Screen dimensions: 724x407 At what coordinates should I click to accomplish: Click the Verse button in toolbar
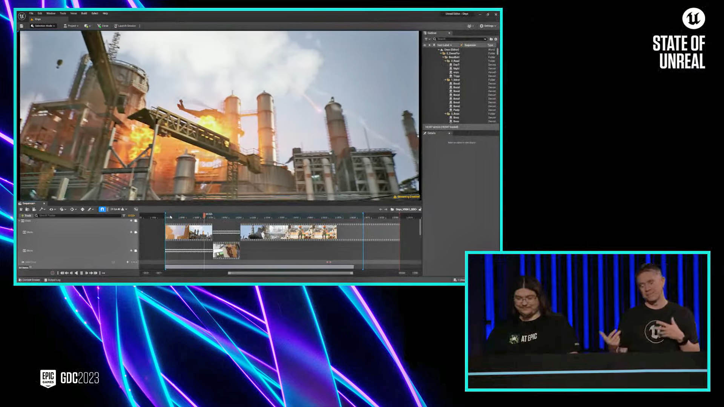[103, 26]
